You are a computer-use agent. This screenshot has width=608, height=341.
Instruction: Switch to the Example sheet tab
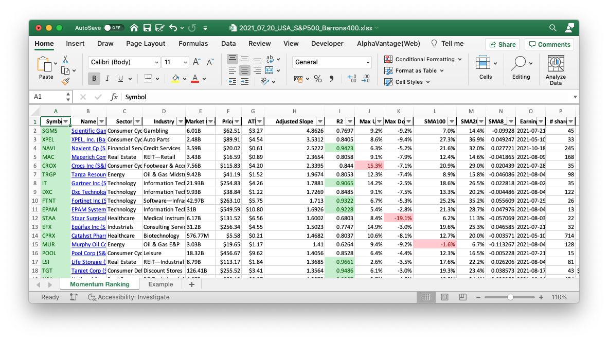pos(160,284)
